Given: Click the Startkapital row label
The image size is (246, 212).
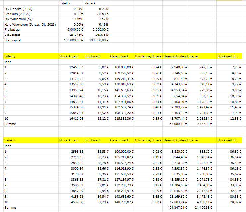Looking at the screenshot, I should click(x=13, y=40).
